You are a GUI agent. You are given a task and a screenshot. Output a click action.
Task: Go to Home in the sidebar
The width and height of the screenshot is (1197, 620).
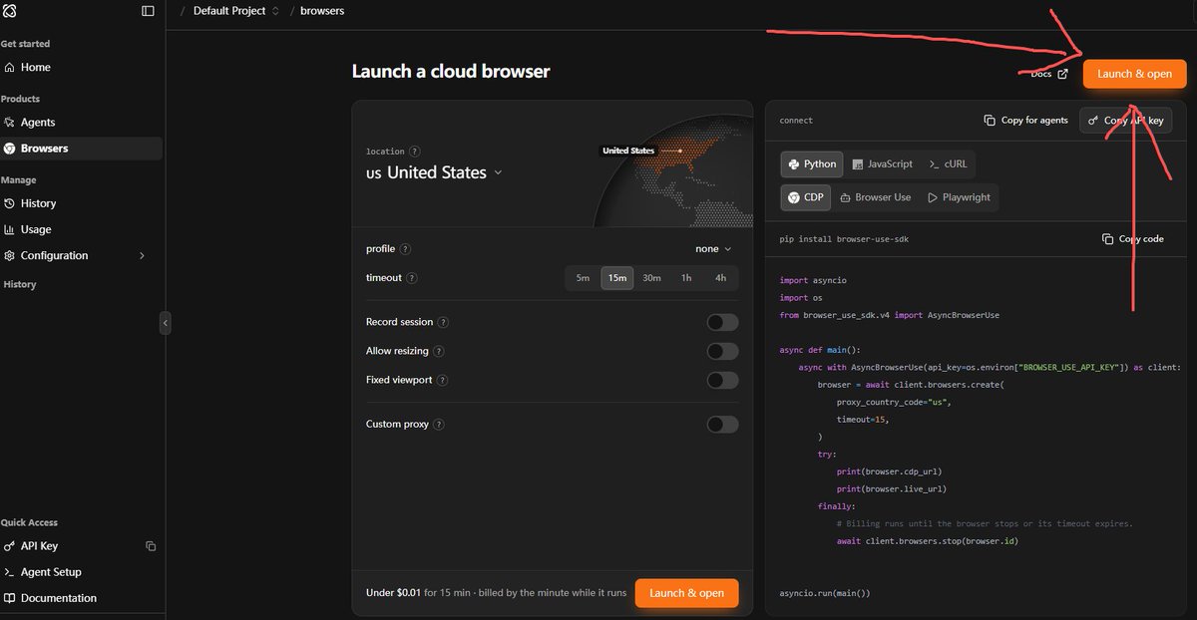82,68
